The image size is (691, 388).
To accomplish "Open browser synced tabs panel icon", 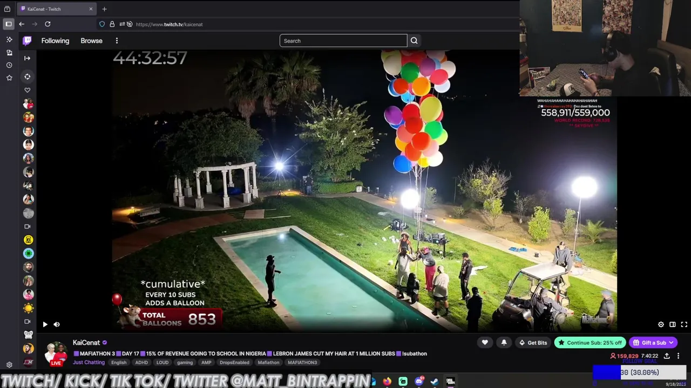I will (x=9, y=52).
